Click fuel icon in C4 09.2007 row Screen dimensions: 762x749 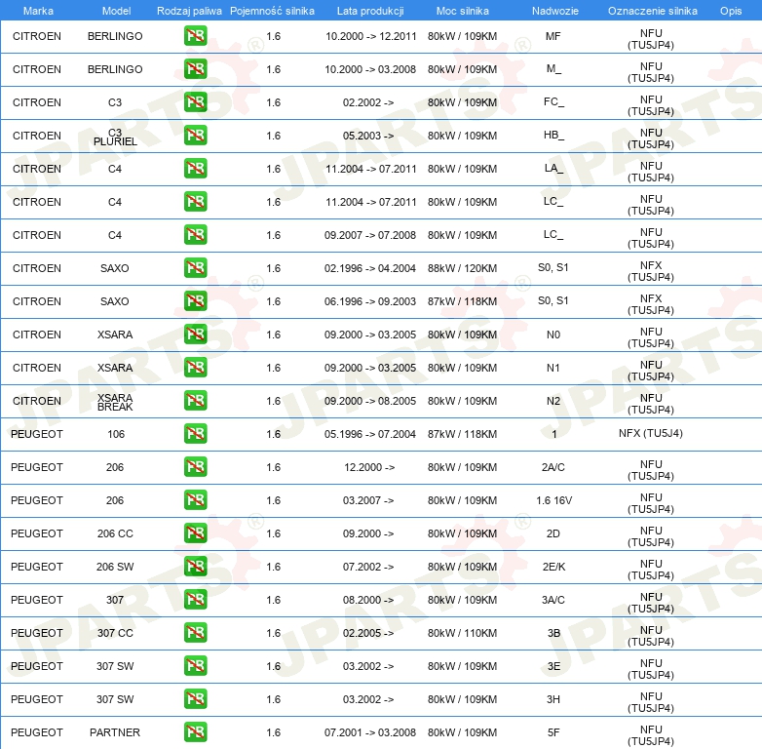coord(195,234)
